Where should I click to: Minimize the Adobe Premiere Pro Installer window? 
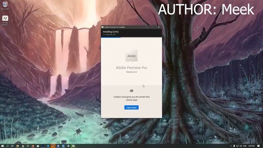coord(147,27)
